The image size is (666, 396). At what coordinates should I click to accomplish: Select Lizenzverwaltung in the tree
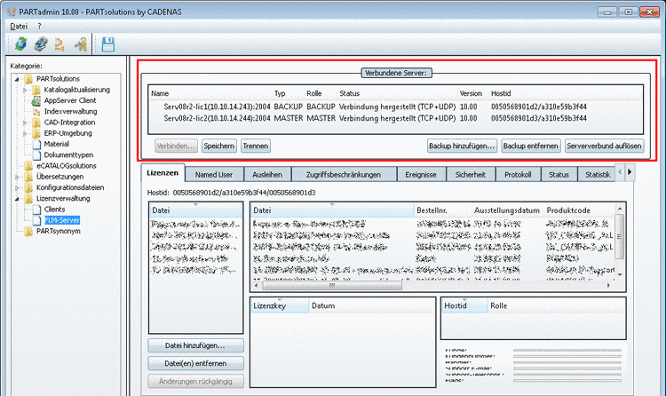click(x=63, y=198)
